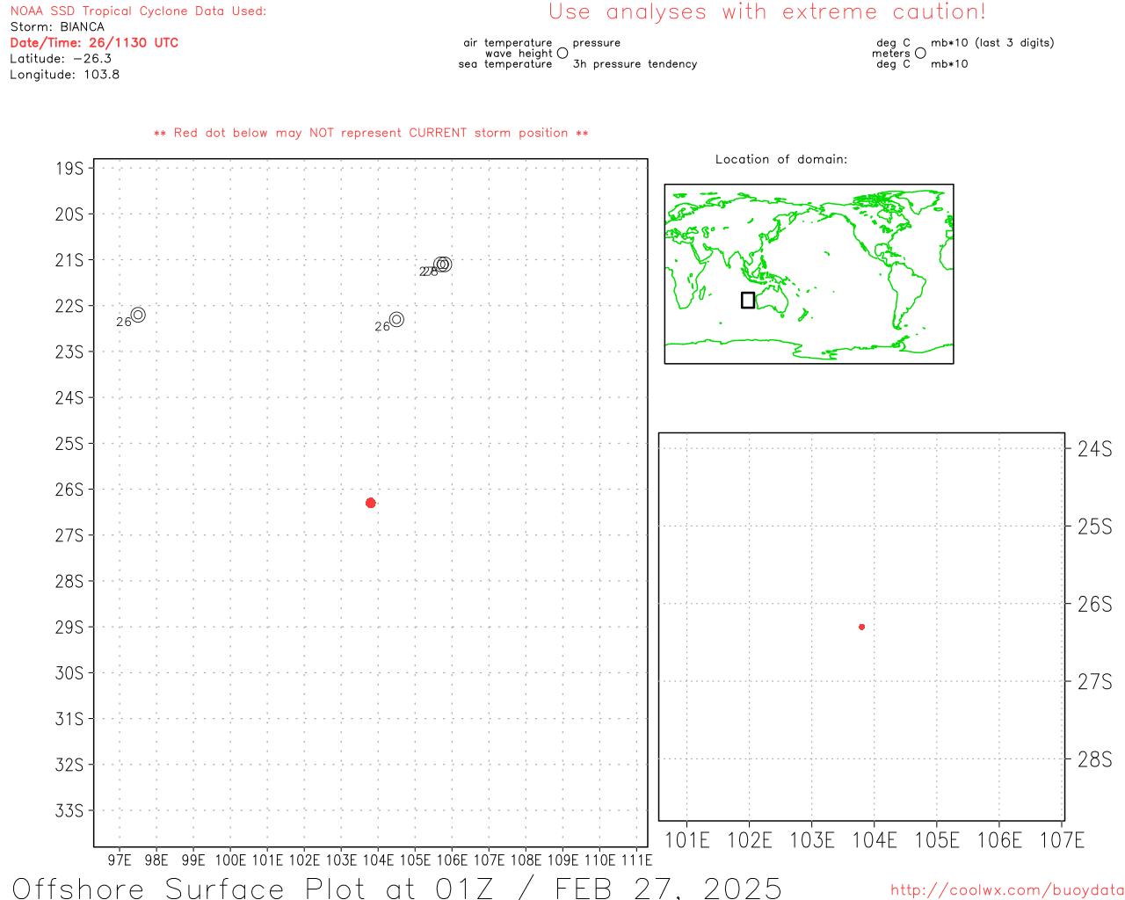Click the '104E' label on the inset map

[875, 840]
